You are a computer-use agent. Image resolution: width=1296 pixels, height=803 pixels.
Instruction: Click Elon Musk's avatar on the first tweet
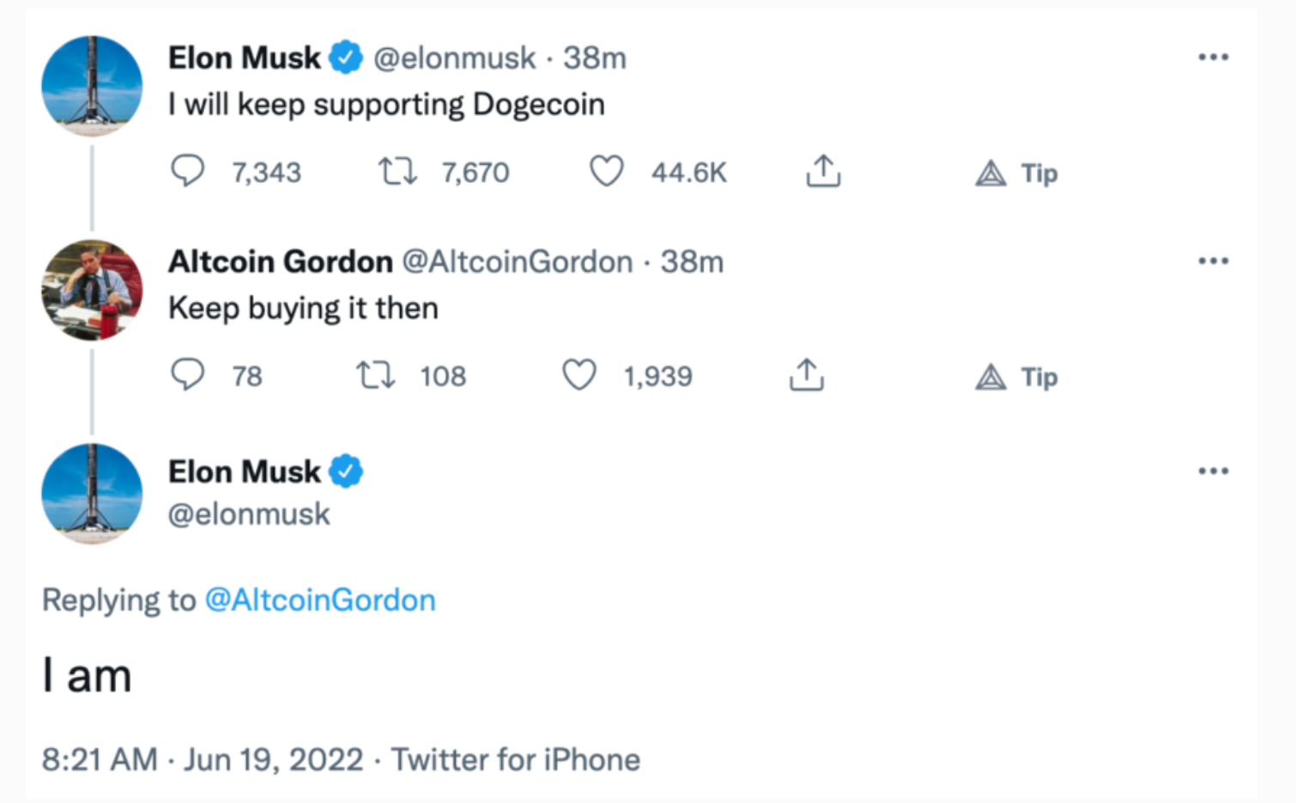click(x=92, y=86)
